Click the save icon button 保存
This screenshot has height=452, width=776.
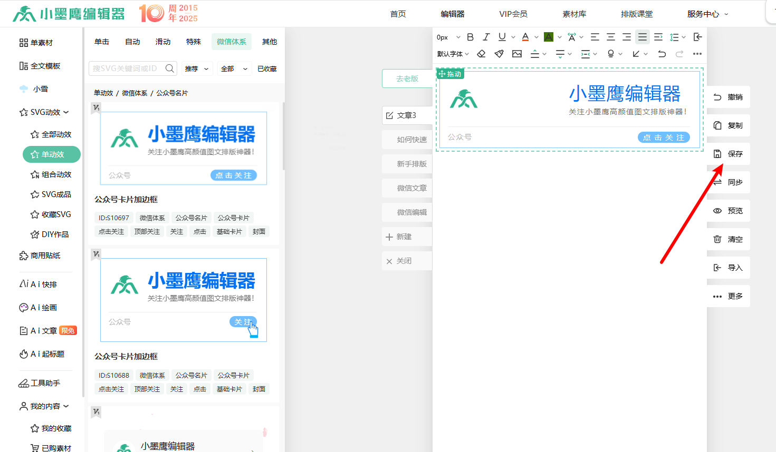tap(729, 154)
